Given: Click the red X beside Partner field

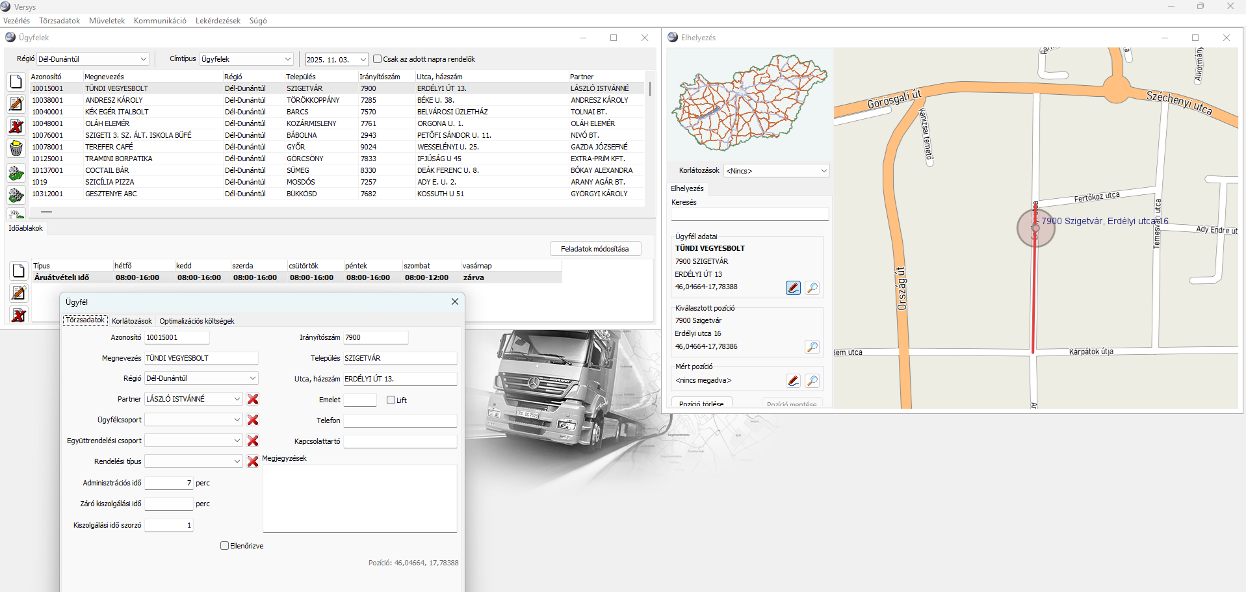Looking at the screenshot, I should coord(253,399).
